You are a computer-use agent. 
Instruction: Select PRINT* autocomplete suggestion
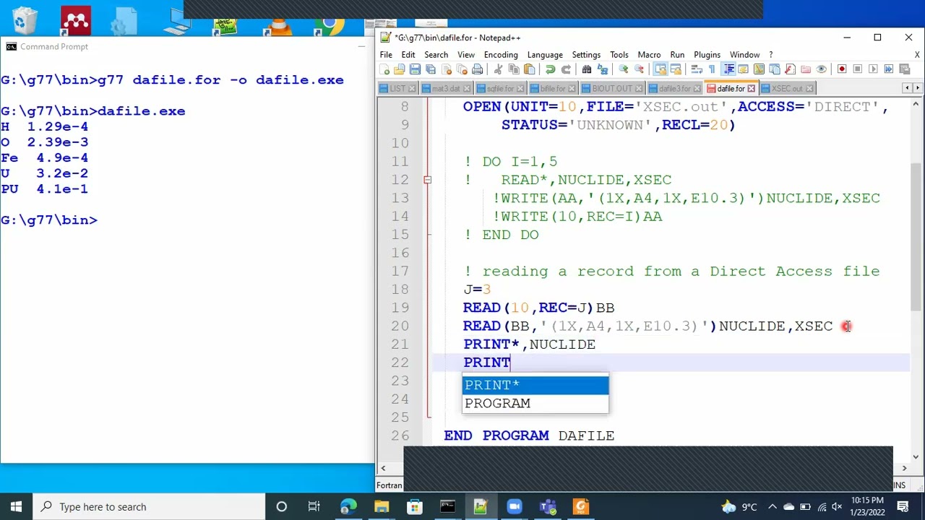point(535,385)
